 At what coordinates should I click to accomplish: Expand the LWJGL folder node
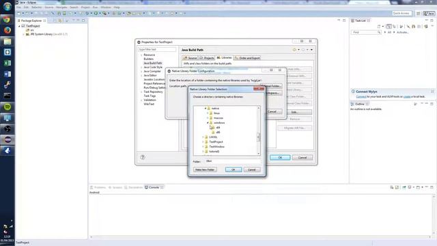coord(203,137)
